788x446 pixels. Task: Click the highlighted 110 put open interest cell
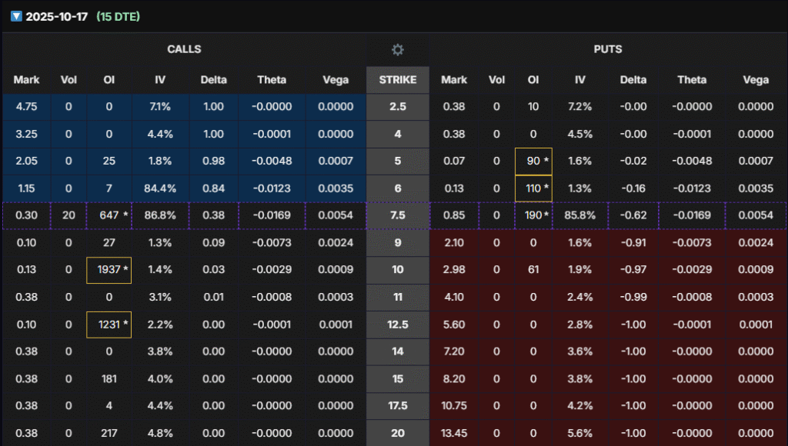(x=533, y=188)
